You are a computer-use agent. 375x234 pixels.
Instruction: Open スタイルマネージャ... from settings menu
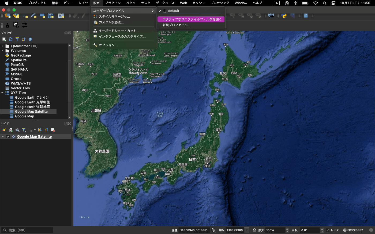123,17
